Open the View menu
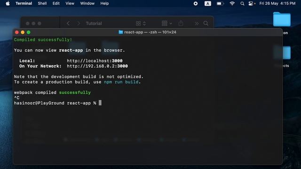 click(70, 3)
